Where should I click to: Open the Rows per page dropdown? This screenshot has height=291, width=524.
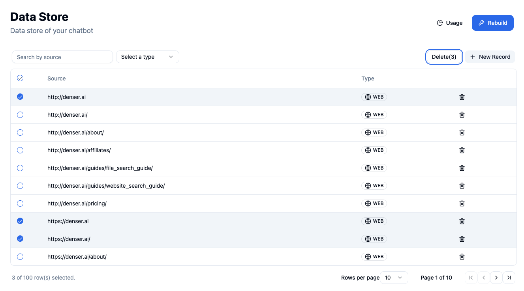tap(394, 278)
